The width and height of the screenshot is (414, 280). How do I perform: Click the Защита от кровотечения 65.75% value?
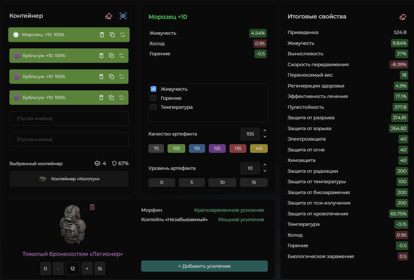coord(398,214)
